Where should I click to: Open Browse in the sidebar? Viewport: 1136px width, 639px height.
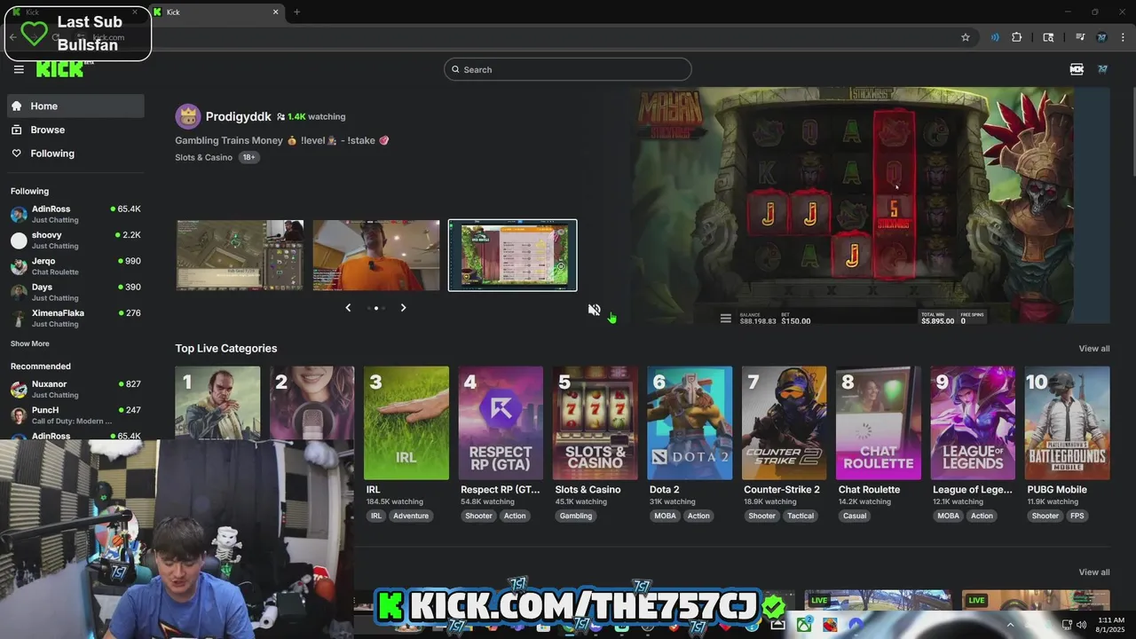tap(75, 130)
